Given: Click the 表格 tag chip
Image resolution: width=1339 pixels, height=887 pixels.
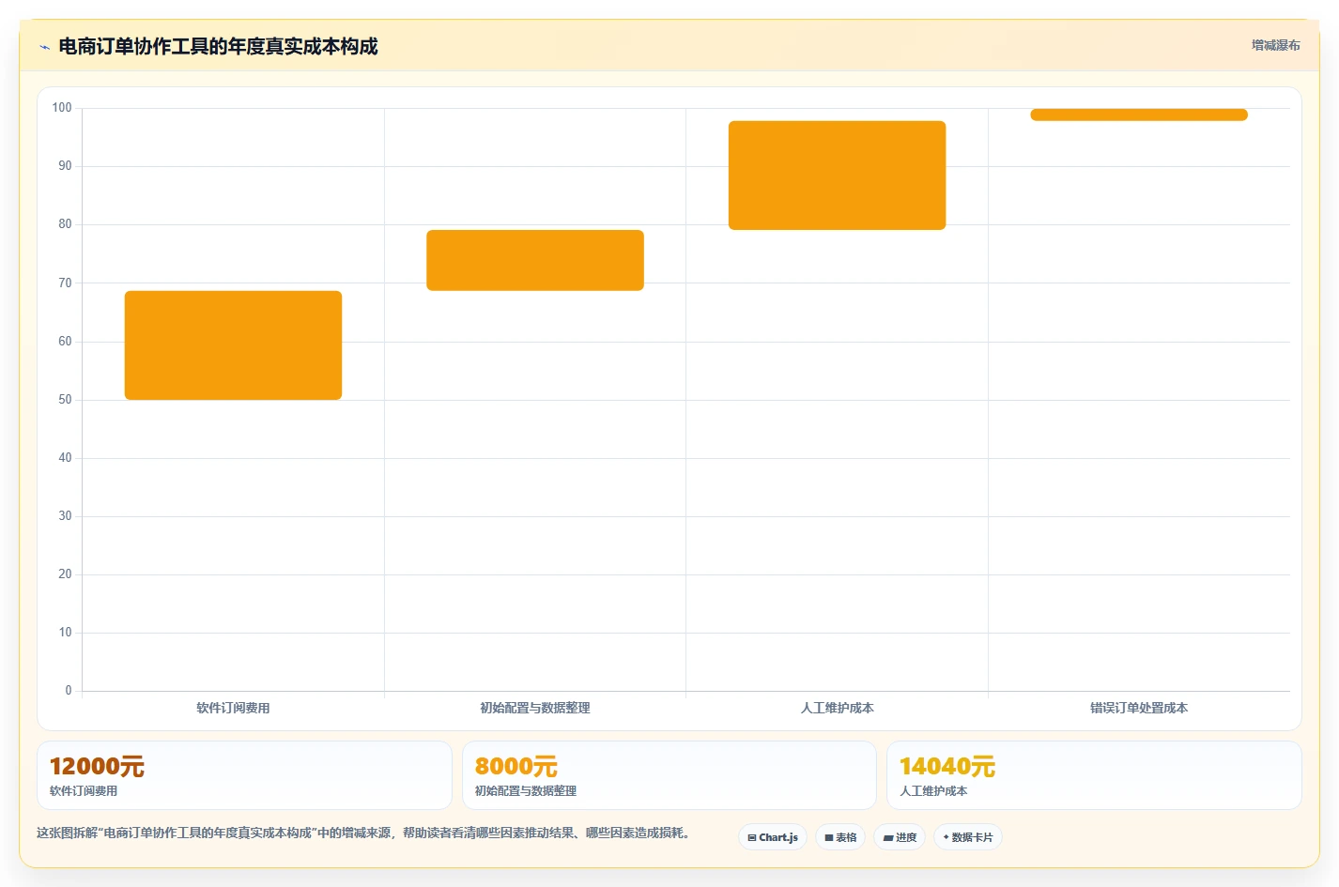Looking at the screenshot, I should 840,837.
